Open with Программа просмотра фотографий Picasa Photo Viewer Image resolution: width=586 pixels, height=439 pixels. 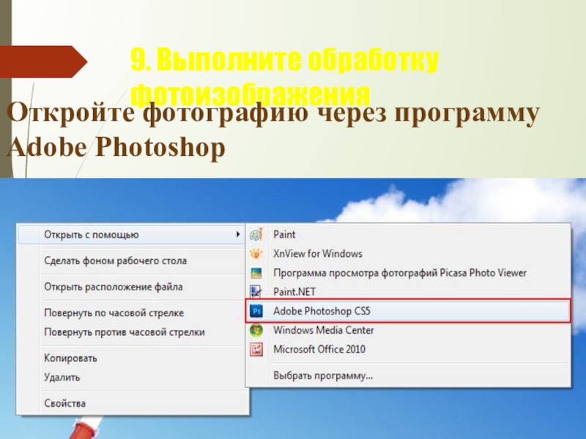click(x=408, y=273)
